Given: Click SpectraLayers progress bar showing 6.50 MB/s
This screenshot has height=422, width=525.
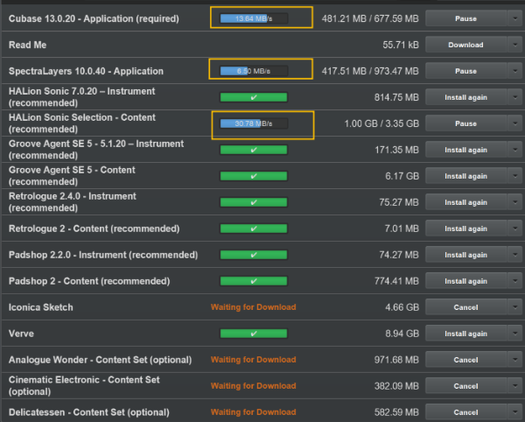Looking at the screenshot, I should tap(254, 71).
